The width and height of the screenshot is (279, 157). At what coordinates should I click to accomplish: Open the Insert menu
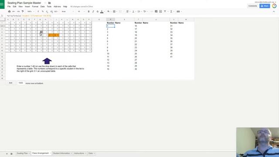click(27, 7)
